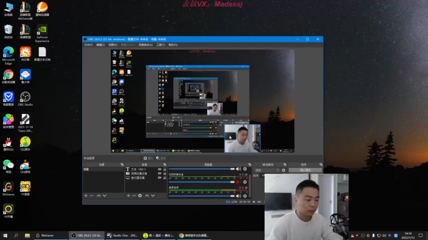Click source Filters button above the docks
This screenshot has height=240, width=428.
click(x=161, y=158)
